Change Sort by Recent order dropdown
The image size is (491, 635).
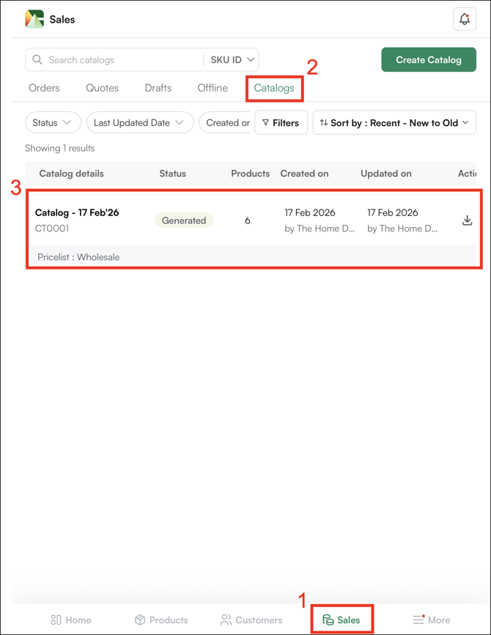click(x=394, y=123)
